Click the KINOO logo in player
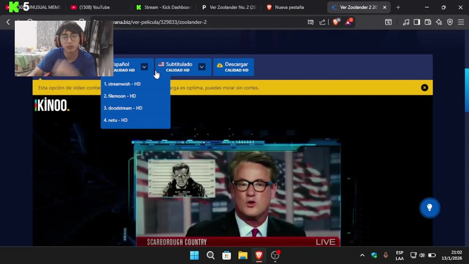Image resolution: width=469 pixels, height=264 pixels. point(52,105)
